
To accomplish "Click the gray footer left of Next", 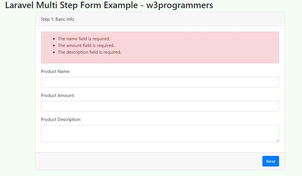I will click(x=147, y=161).
